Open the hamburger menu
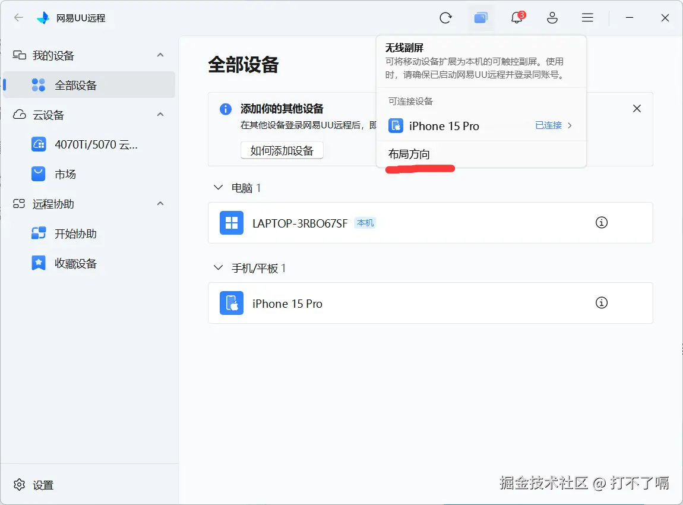 click(x=587, y=18)
